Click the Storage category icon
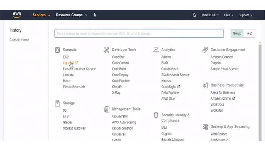The image size is (265, 151). (57, 103)
